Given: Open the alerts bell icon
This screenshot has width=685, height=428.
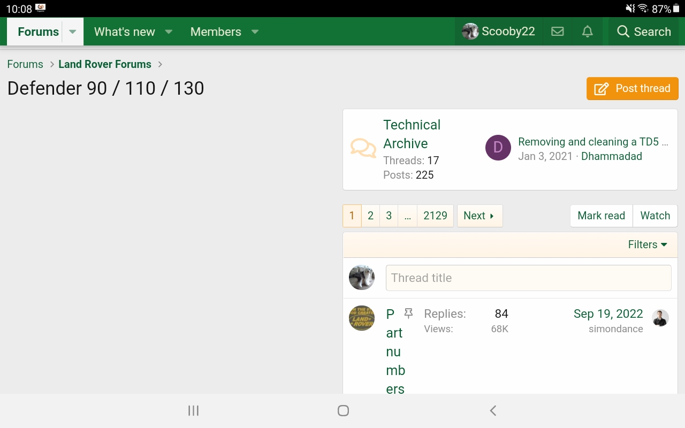Looking at the screenshot, I should point(588,32).
